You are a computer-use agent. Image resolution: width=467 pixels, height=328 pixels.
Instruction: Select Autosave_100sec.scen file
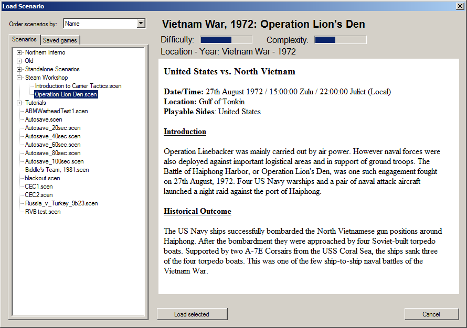coord(54,161)
